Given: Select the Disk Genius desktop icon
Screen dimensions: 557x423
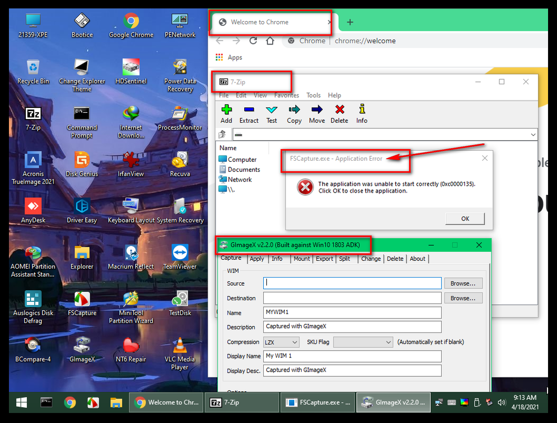Looking at the screenshot, I should (x=82, y=164).
